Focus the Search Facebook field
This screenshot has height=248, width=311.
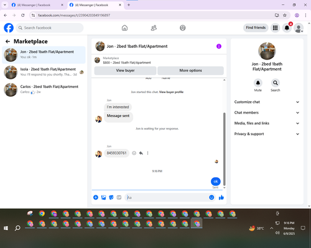[50, 28]
